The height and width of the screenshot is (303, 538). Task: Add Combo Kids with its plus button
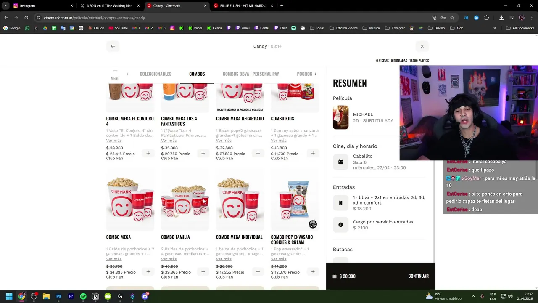(x=313, y=154)
